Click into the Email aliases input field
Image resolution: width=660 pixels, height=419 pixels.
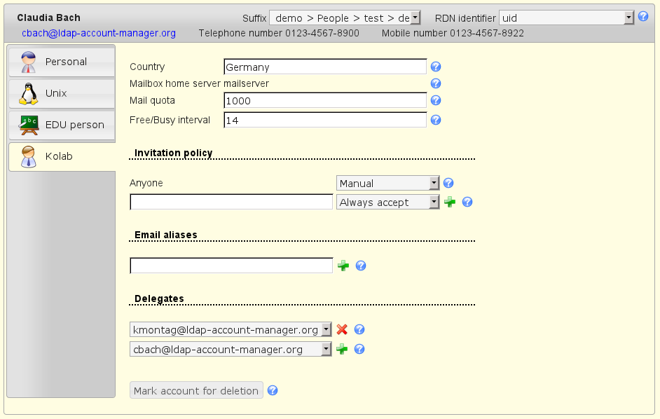click(x=231, y=266)
